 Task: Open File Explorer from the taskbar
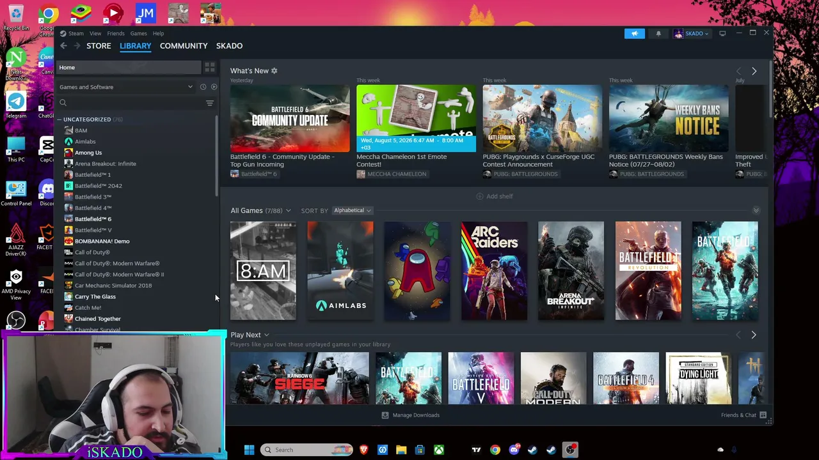pos(401,450)
